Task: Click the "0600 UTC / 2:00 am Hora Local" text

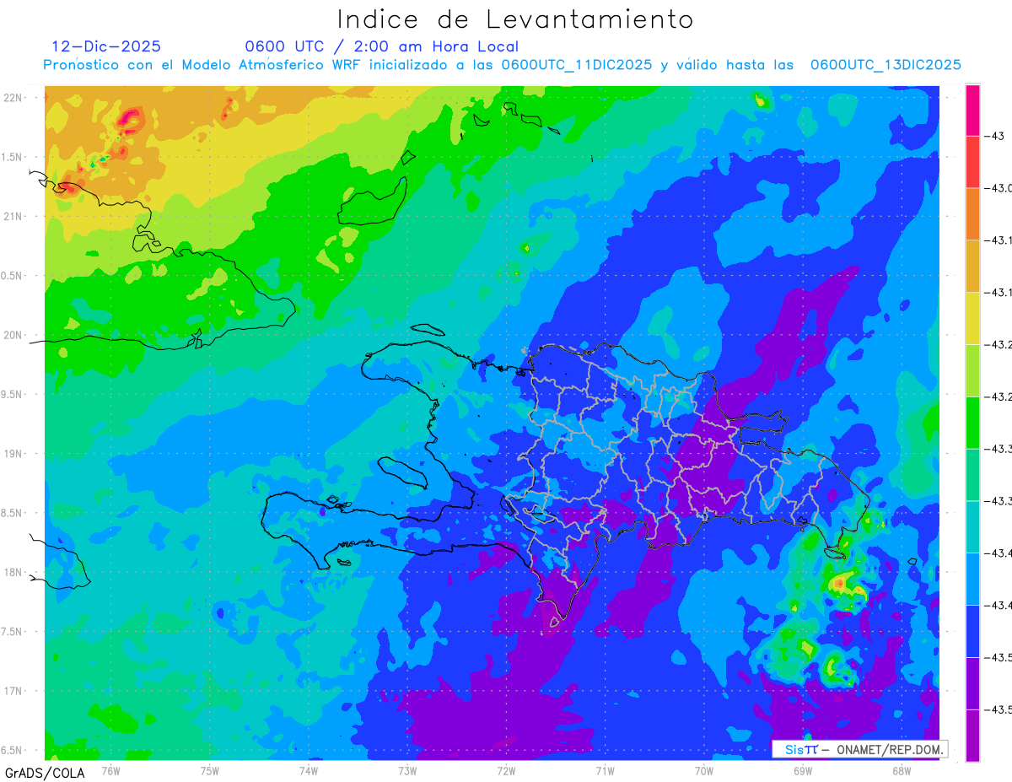Action: 382,46
